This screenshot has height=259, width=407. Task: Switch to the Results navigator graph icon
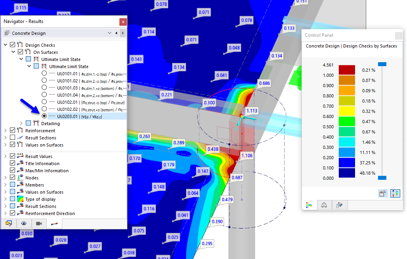pyautogui.click(x=54, y=224)
